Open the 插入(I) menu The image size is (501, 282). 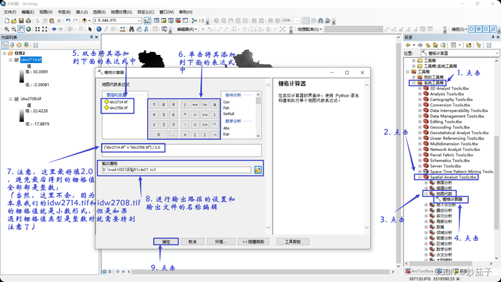tap(82, 12)
